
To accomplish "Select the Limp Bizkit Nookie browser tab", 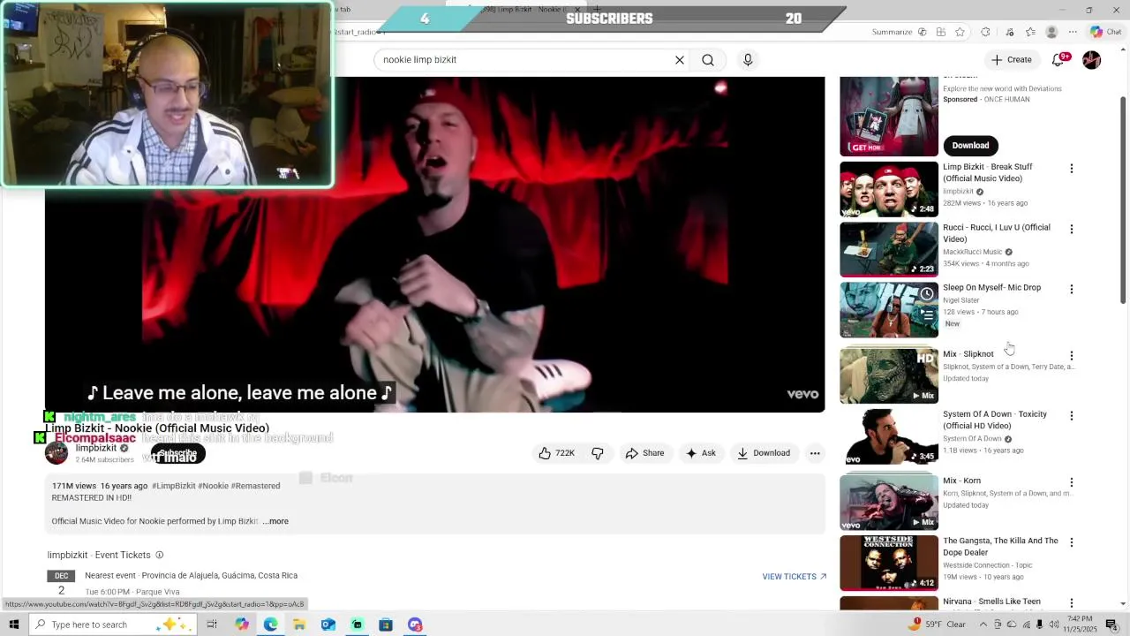I will (x=521, y=10).
